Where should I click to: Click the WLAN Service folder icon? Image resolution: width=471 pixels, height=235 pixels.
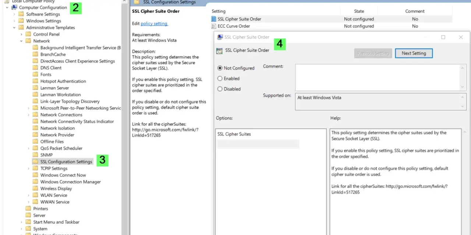pyautogui.click(x=35, y=195)
